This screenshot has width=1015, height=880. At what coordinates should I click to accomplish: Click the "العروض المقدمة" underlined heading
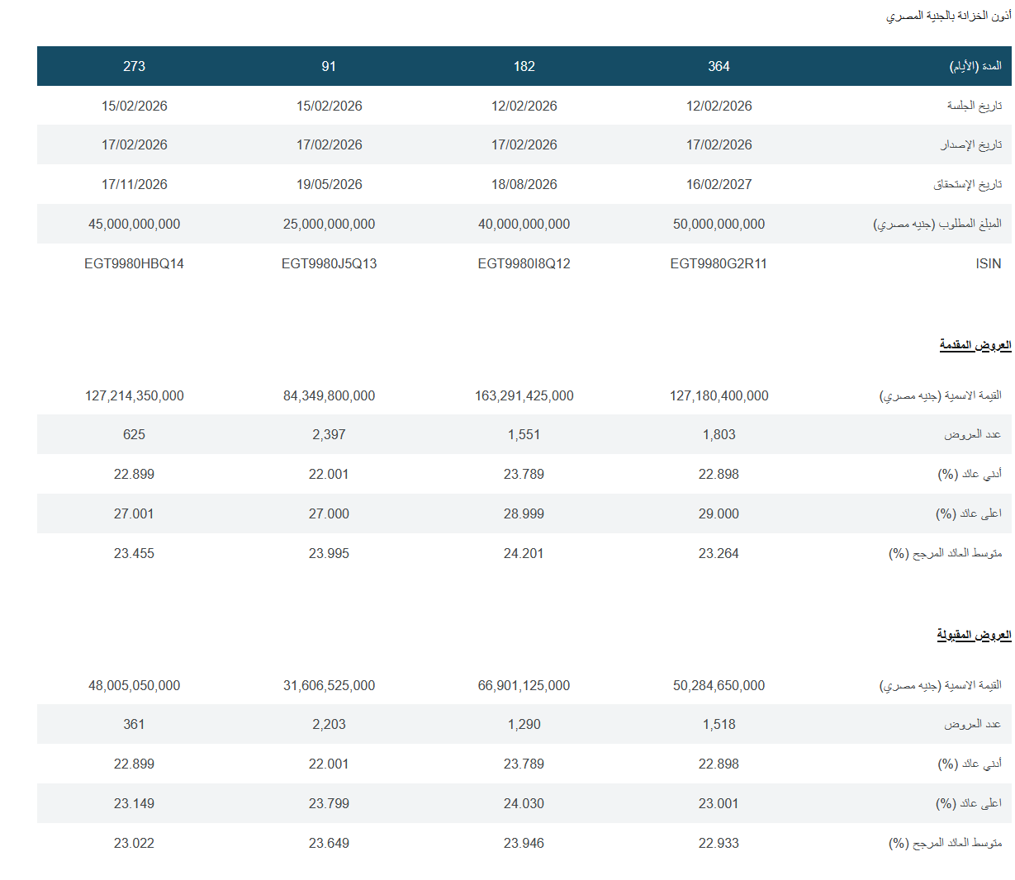975,345
